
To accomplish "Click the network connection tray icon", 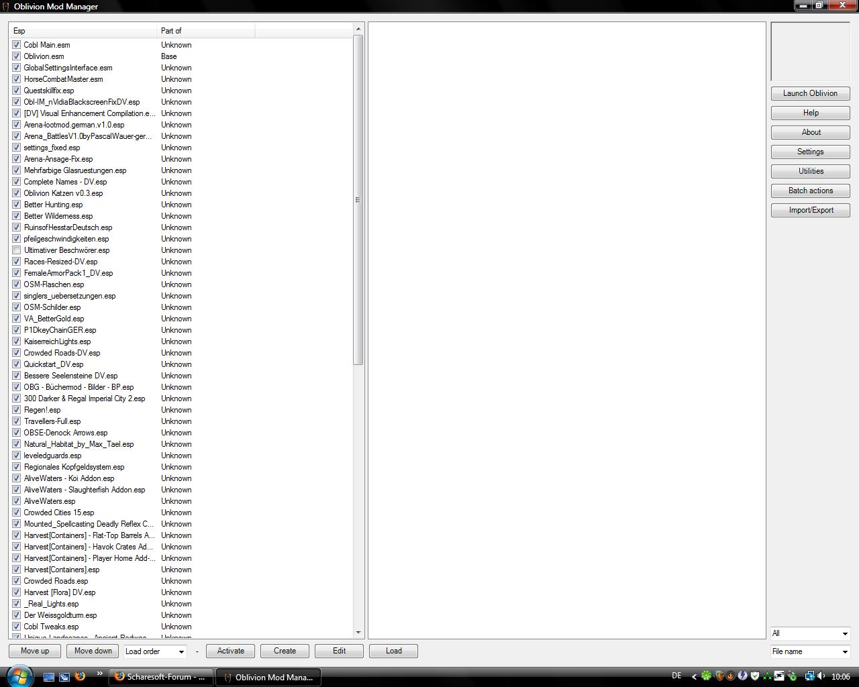I will click(x=809, y=676).
